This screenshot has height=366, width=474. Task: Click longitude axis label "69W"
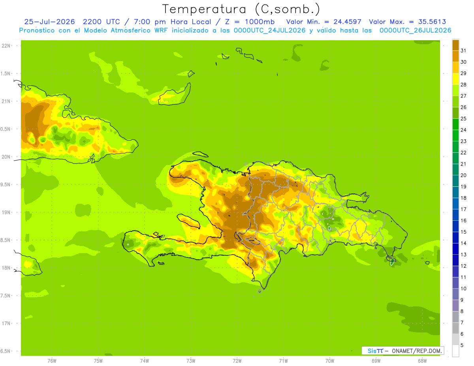click(376, 360)
